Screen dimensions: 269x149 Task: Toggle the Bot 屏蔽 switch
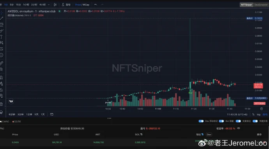[221, 121]
